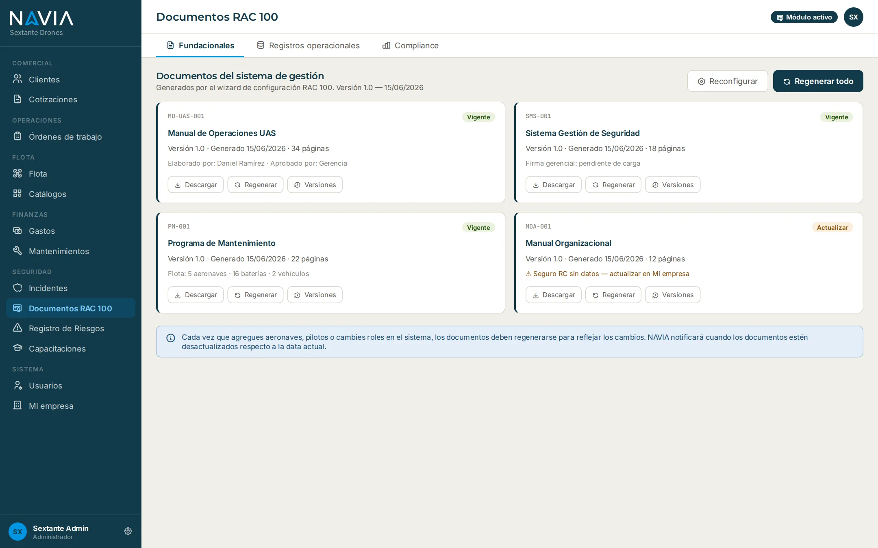
Task: Regenerate the Manual de Operaciones UAS document
Action: coord(255,185)
